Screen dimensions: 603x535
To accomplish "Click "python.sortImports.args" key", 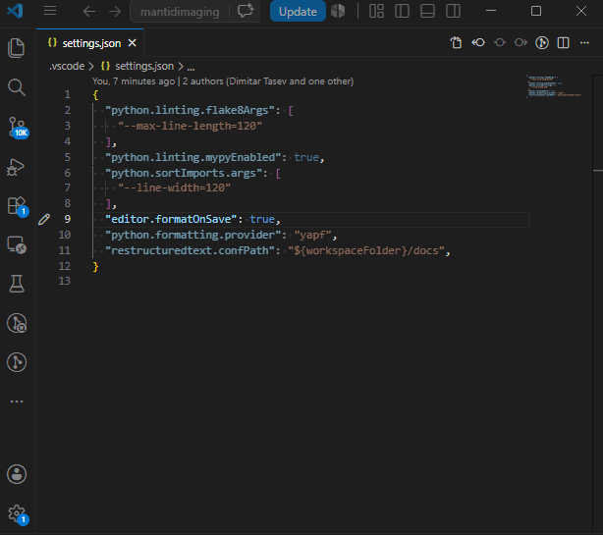I will pos(184,173).
